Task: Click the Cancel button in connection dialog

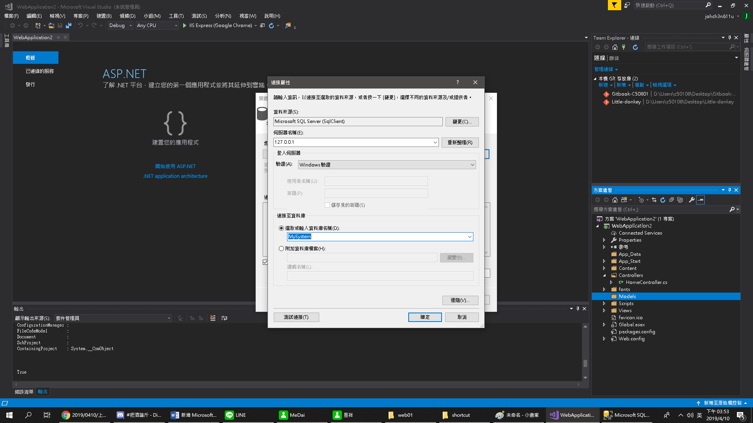Action: pyautogui.click(x=462, y=317)
